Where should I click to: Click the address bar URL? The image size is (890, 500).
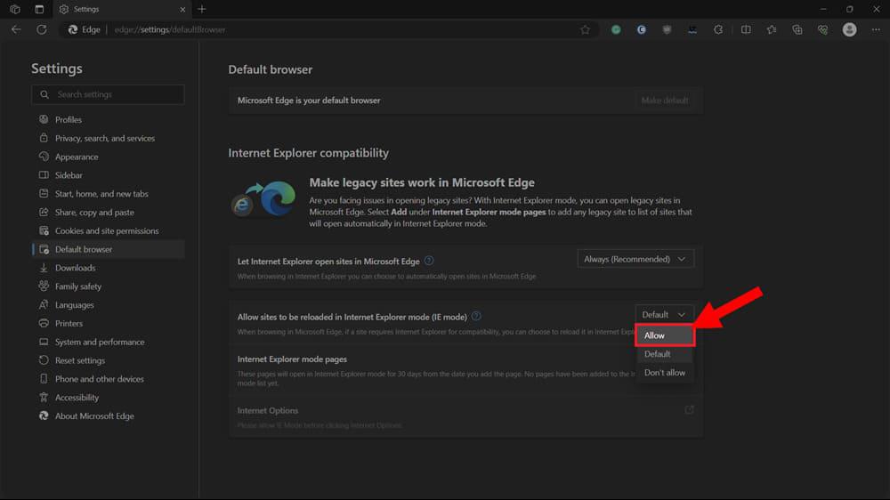tap(170, 29)
